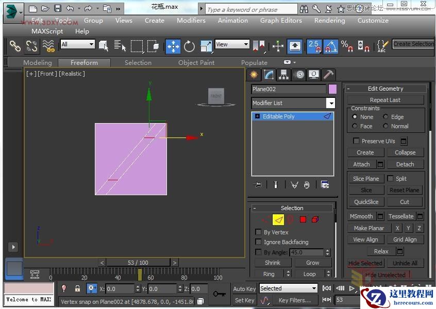
Task: Open the Hierarchy command panel tab
Action: tap(283, 75)
